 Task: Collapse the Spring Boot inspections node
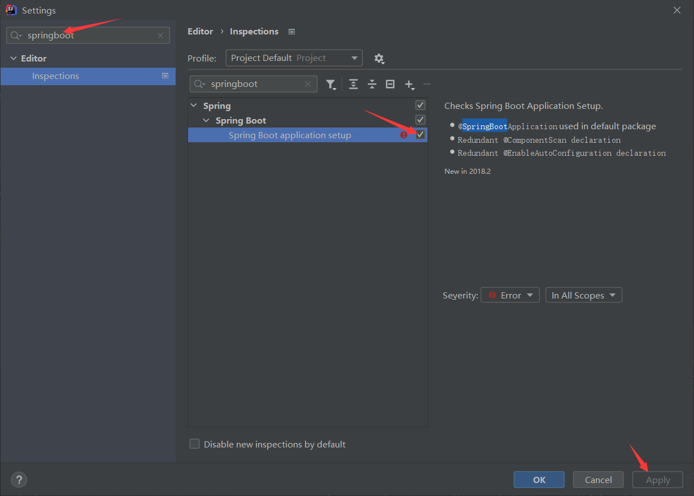[207, 120]
